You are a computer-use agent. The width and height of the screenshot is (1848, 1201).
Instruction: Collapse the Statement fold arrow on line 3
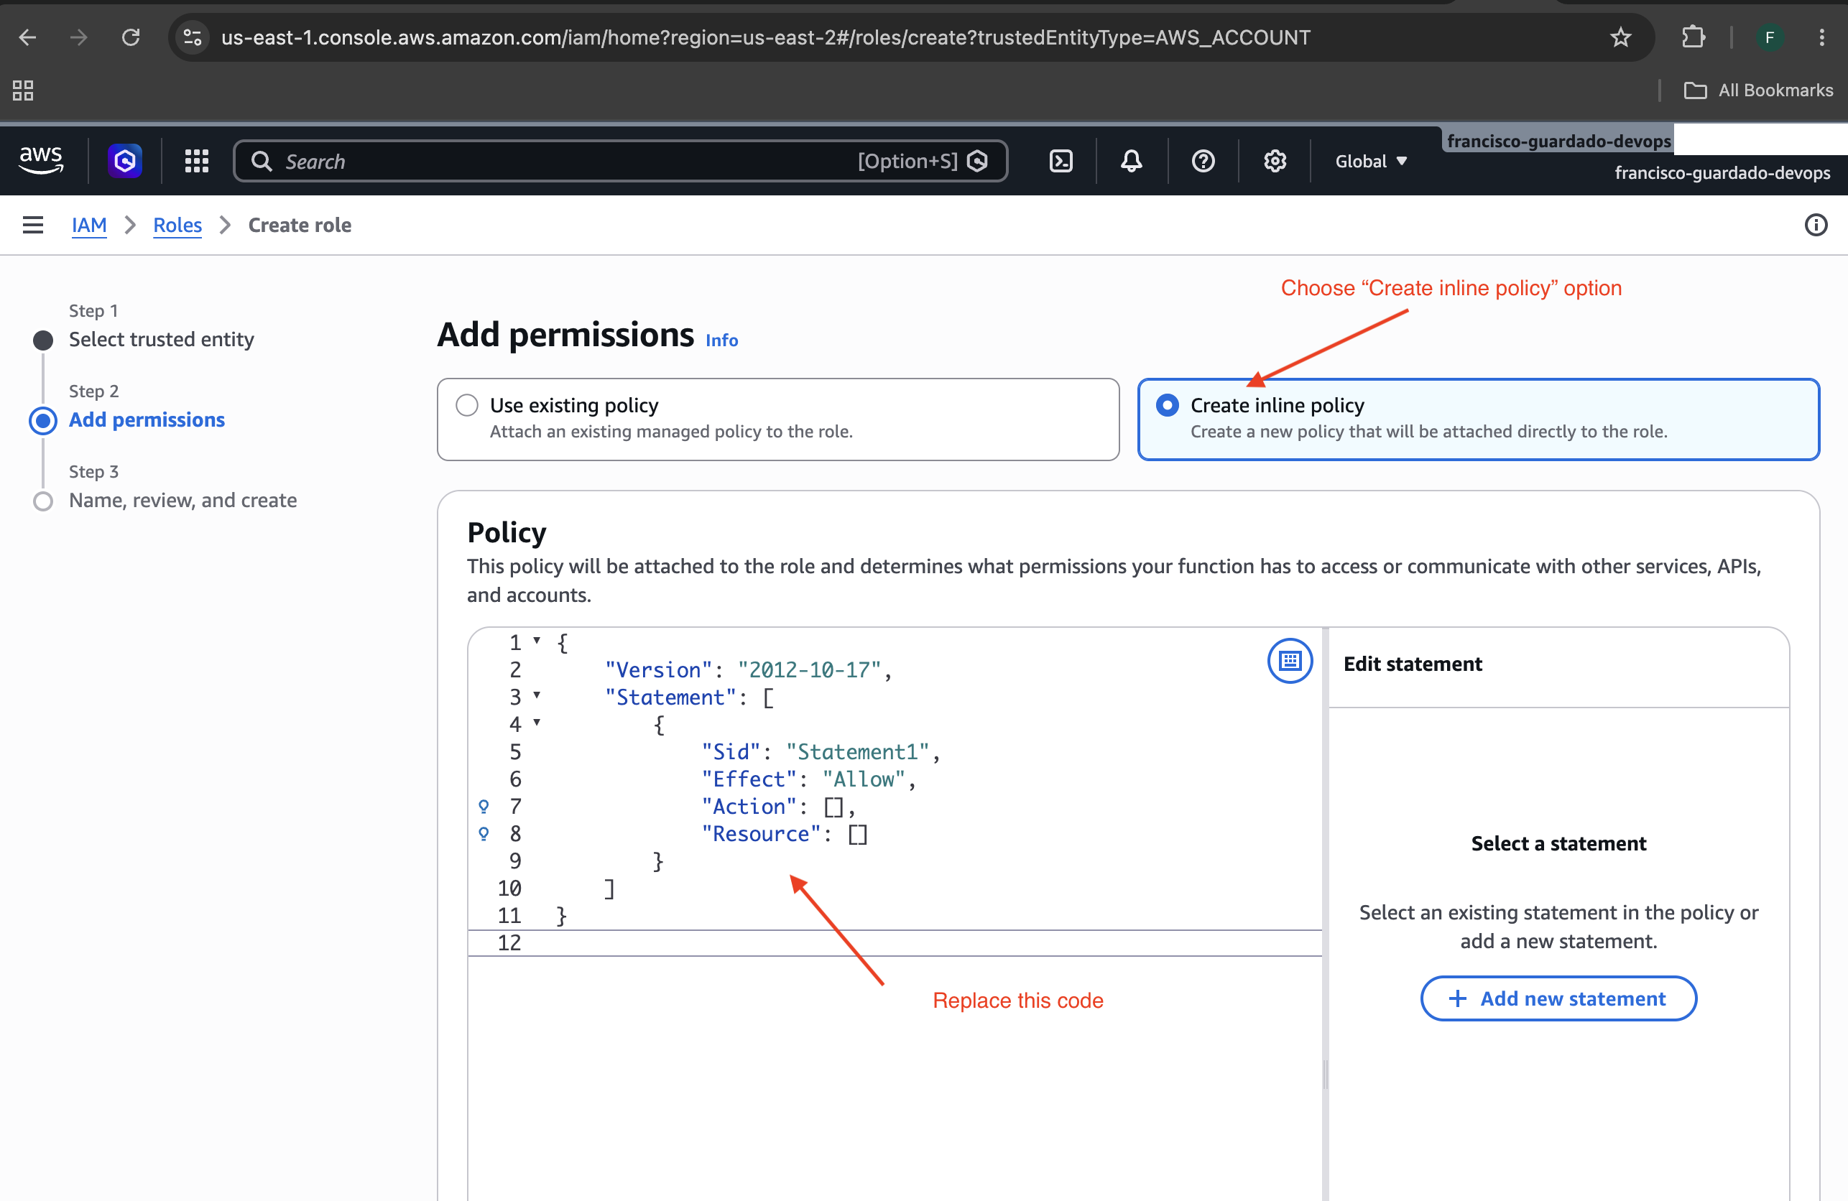pos(537,695)
